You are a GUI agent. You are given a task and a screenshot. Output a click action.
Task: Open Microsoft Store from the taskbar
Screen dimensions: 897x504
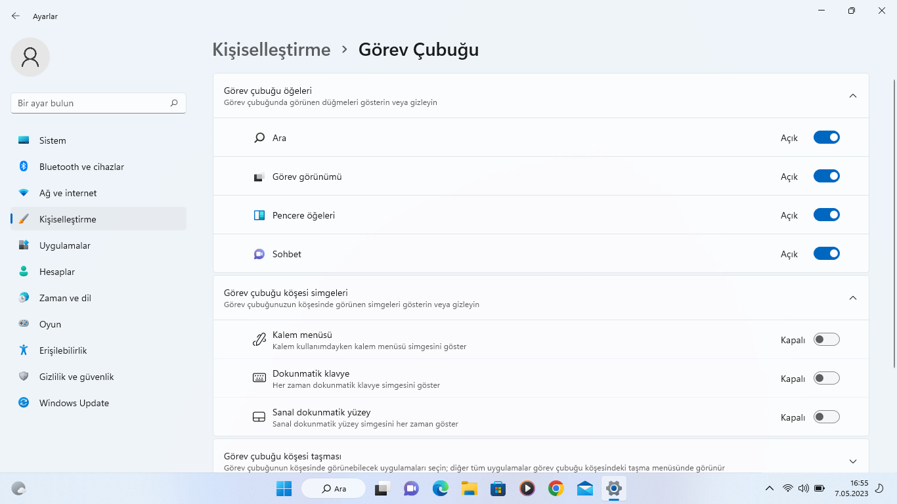pyautogui.click(x=498, y=488)
